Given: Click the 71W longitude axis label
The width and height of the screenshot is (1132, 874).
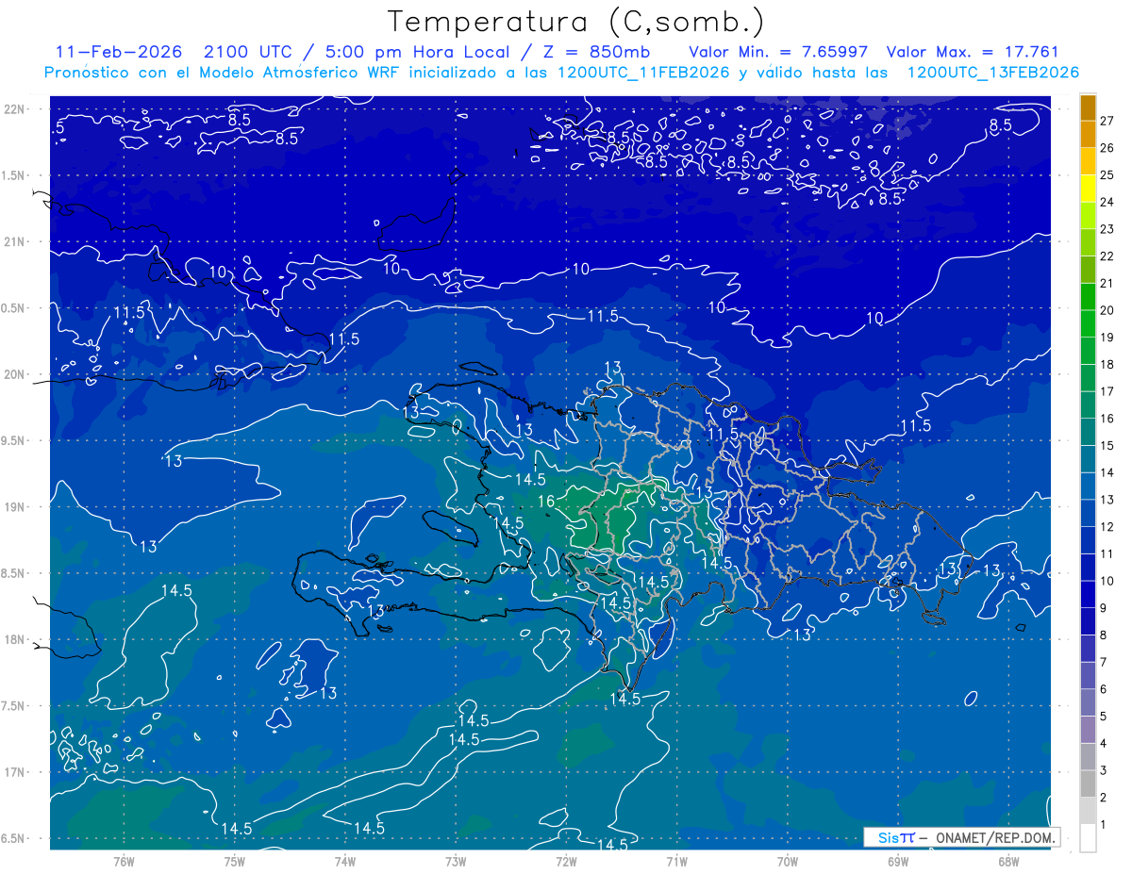Looking at the screenshot, I should (676, 862).
